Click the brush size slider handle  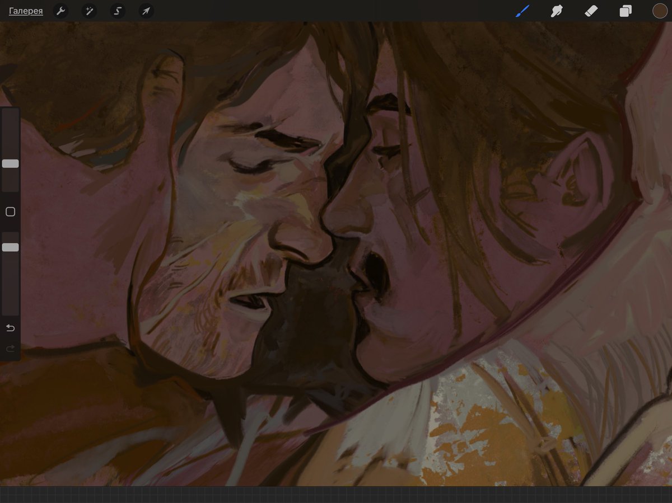pos(10,163)
